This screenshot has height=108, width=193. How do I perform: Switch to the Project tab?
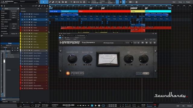pyautogui.click(x=188, y=2)
